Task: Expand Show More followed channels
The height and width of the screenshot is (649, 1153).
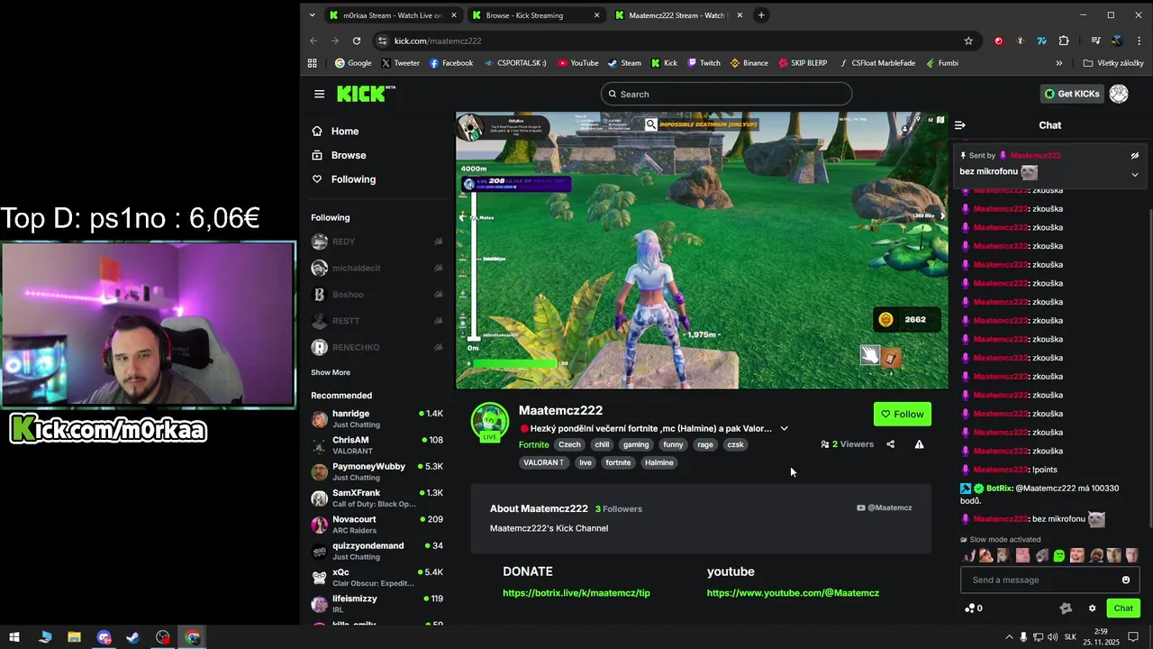Action: tap(331, 372)
